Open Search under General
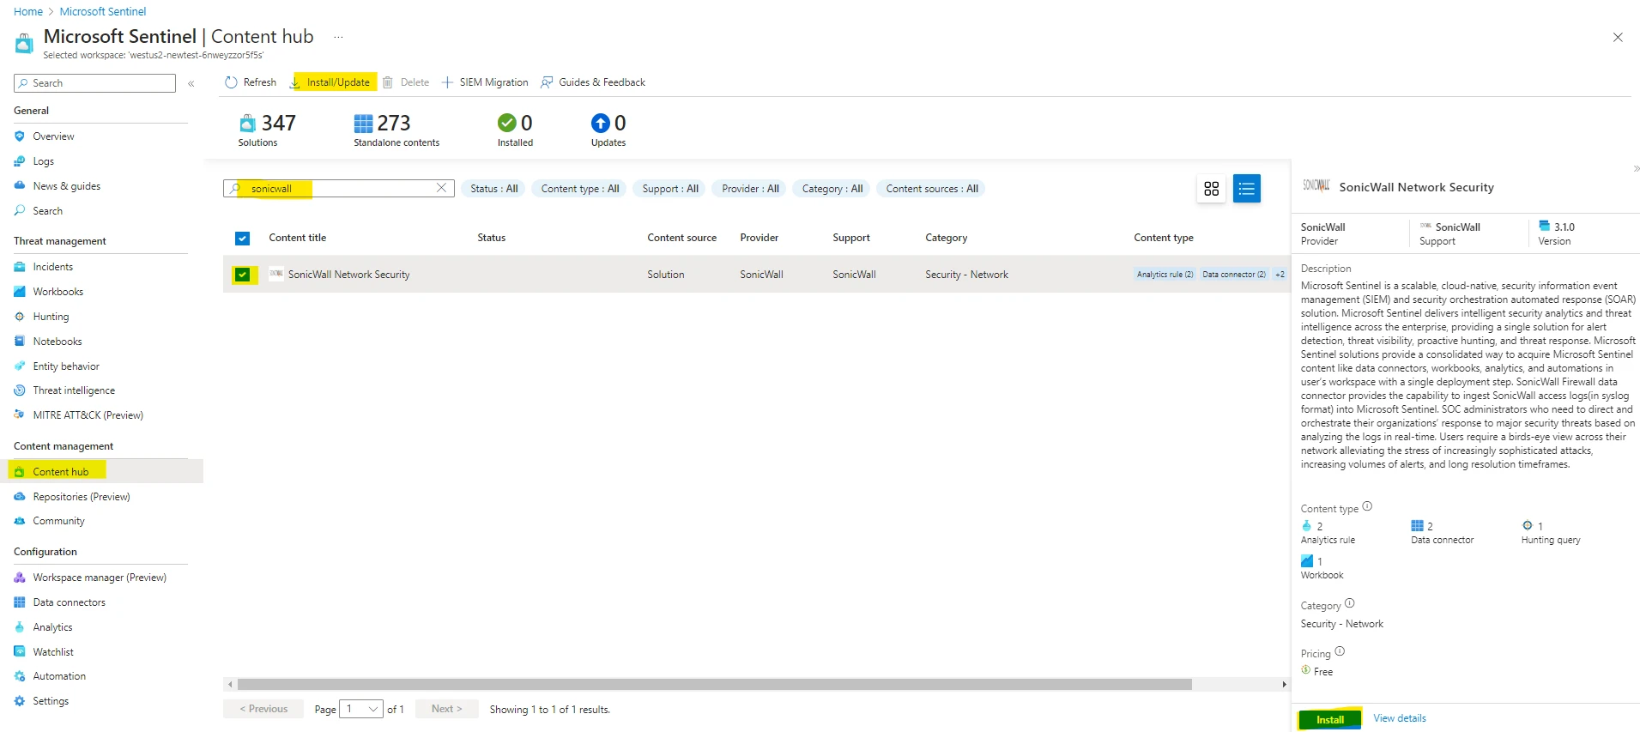The width and height of the screenshot is (1640, 732). (47, 211)
